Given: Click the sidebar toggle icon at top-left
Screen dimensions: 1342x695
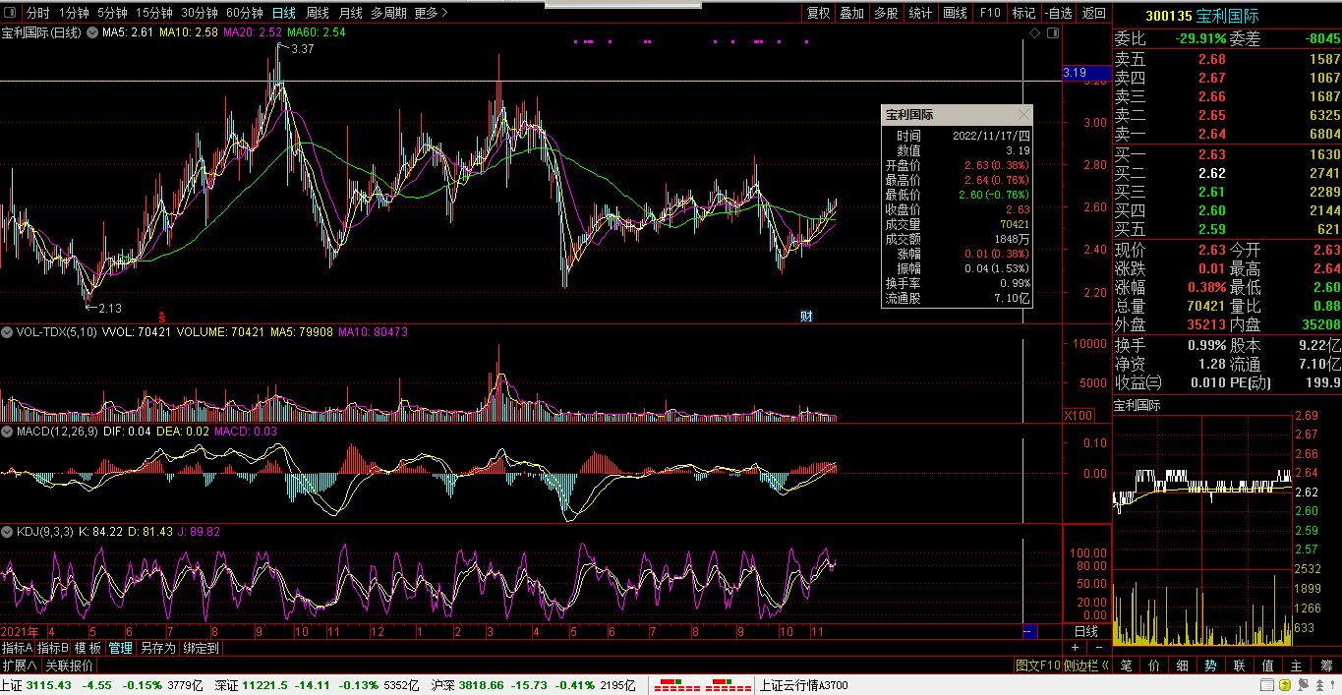Looking at the screenshot, I should (x=11, y=13).
